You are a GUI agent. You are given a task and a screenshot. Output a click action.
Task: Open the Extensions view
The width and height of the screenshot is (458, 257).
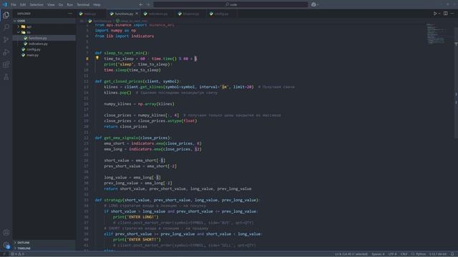coord(6,64)
